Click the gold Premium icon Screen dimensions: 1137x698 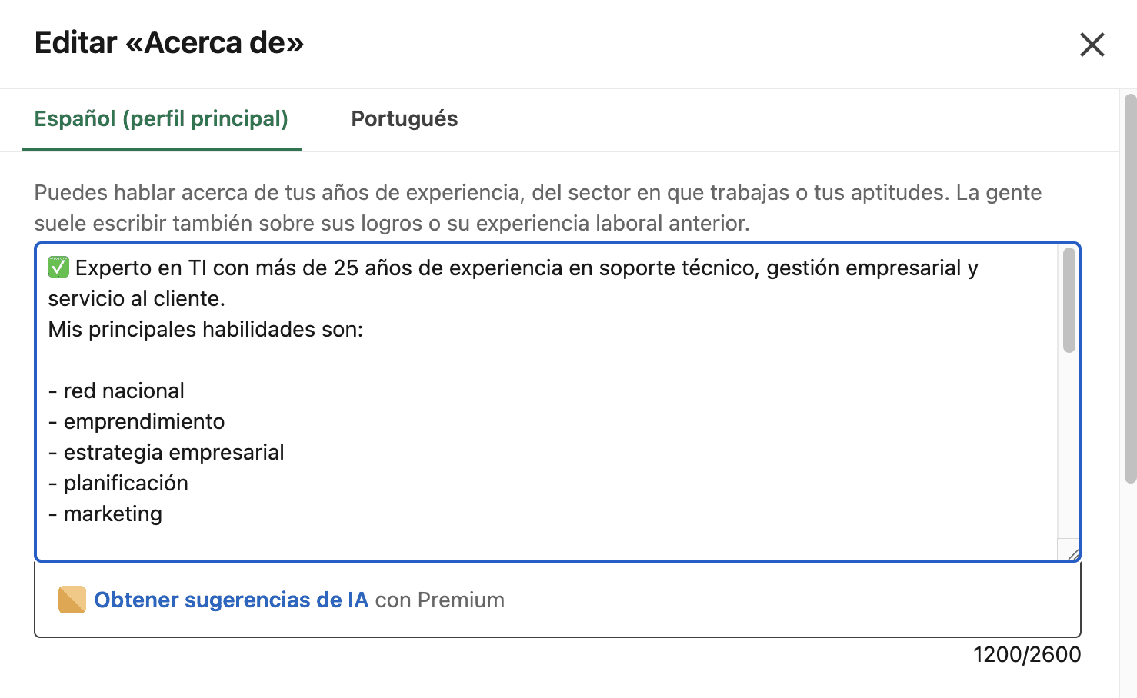tap(72, 600)
